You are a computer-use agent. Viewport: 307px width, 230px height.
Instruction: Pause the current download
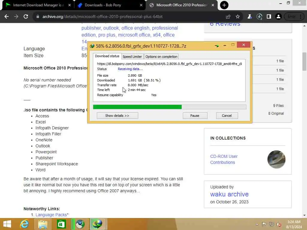point(195,116)
